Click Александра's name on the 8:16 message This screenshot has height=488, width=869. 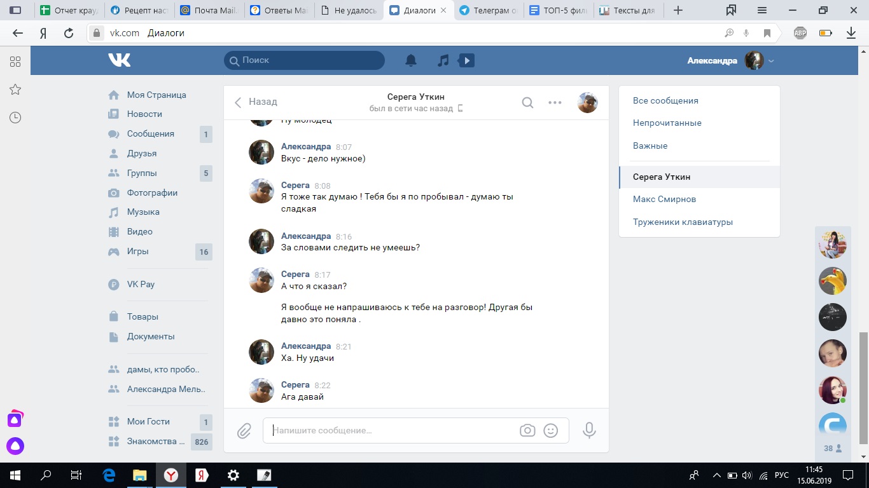click(306, 236)
